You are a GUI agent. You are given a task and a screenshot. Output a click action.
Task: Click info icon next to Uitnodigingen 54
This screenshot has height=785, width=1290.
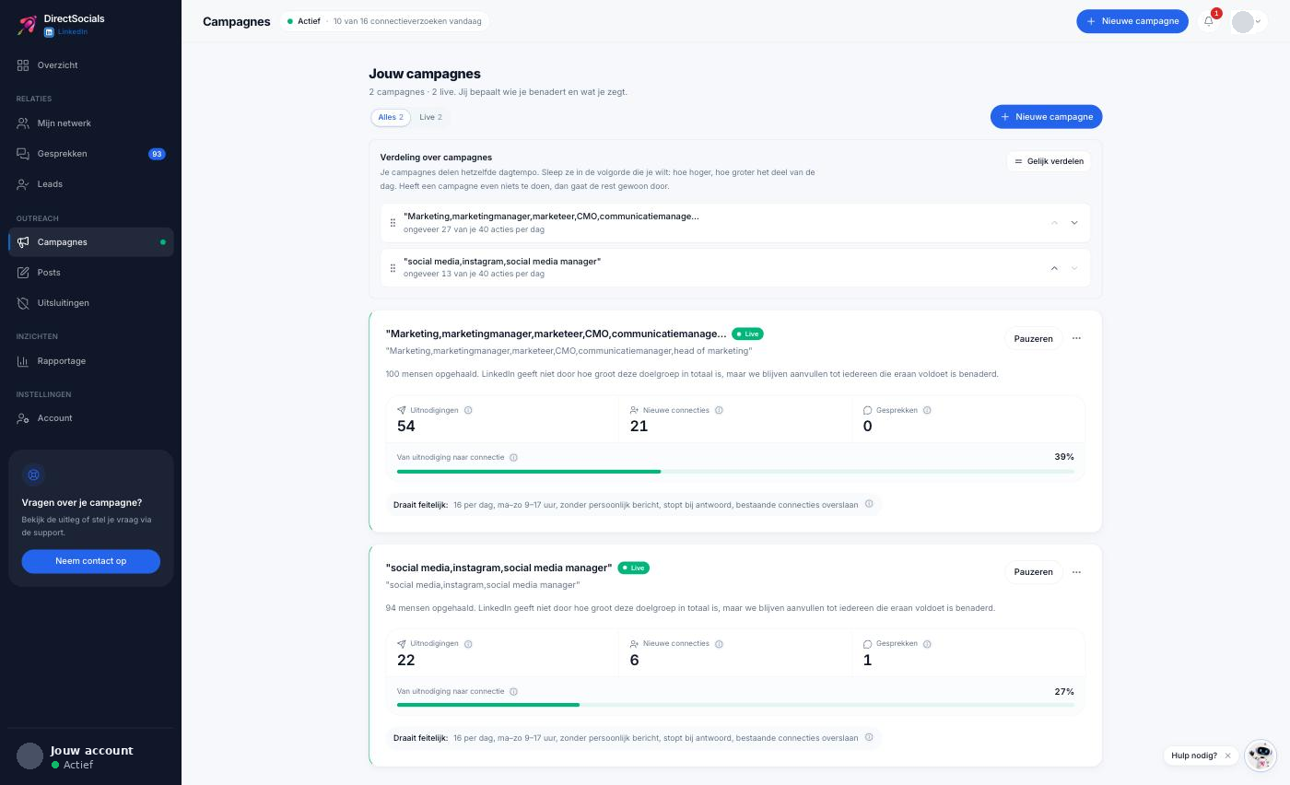(x=468, y=411)
